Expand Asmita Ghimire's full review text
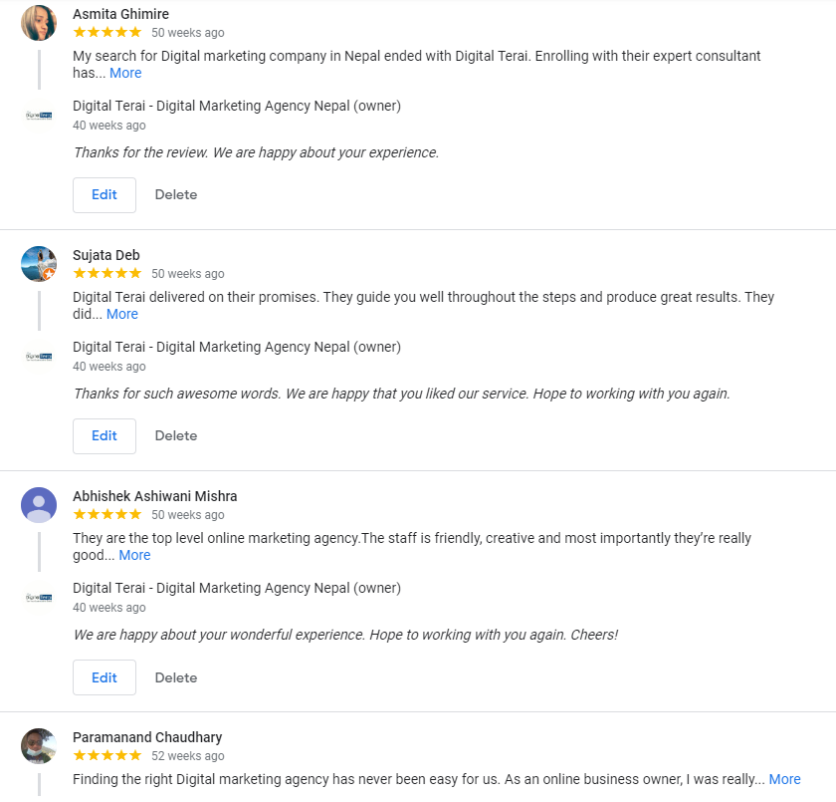 pos(125,72)
